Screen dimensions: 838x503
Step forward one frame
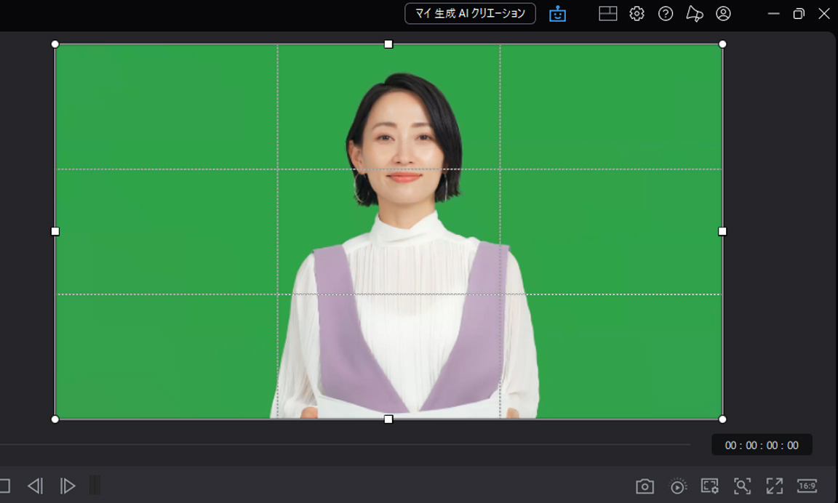click(x=67, y=486)
